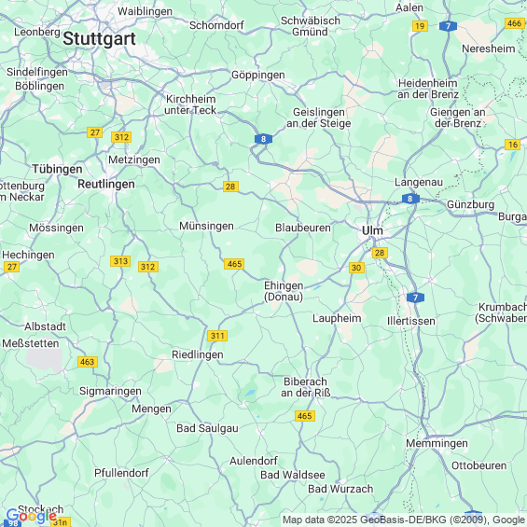Image resolution: width=527 pixels, height=527 pixels.
Task: Click the yellow 313 road marker
Action: tap(120, 261)
